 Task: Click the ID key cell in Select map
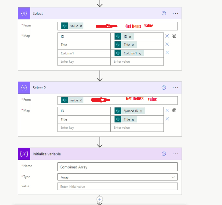coord(84,37)
